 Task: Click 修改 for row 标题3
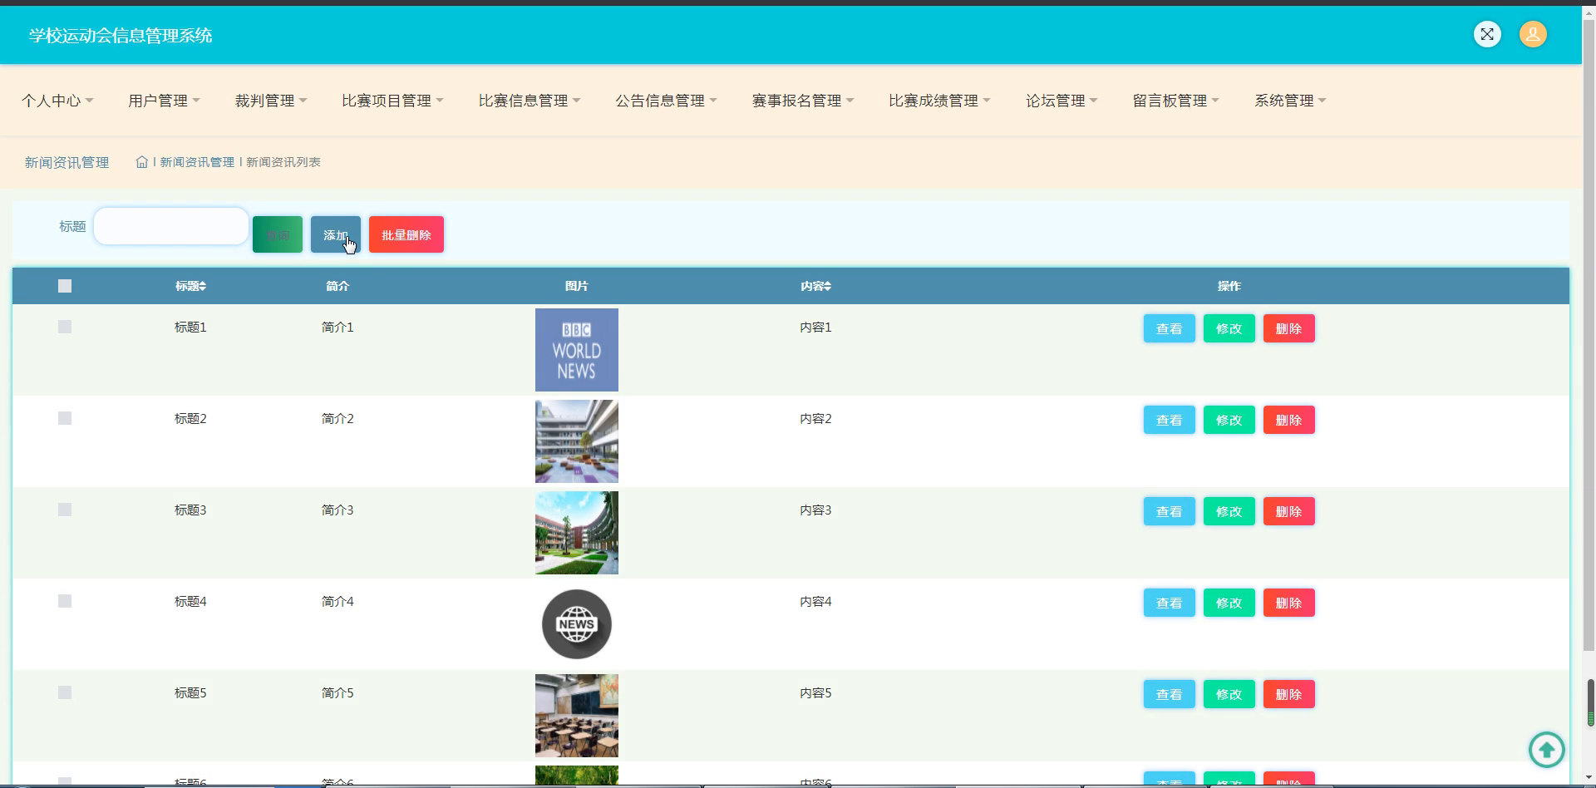(x=1229, y=511)
